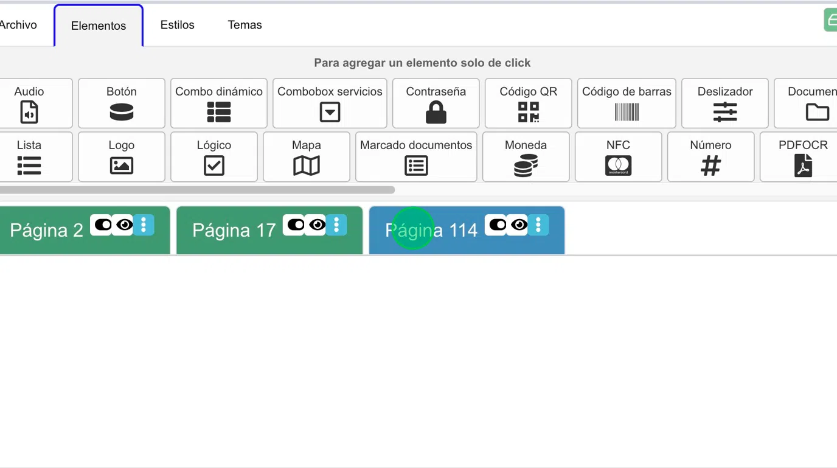Add a Moneda coins element
The width and height of the screenshot is (837, 468).
pos(526,156)
